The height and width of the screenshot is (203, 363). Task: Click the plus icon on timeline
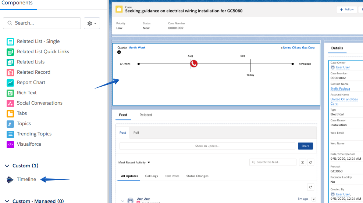tap(119, 52)
